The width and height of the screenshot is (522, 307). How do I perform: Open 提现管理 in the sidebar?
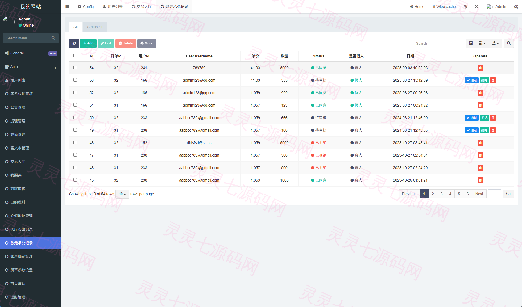[x=31, y=121]
